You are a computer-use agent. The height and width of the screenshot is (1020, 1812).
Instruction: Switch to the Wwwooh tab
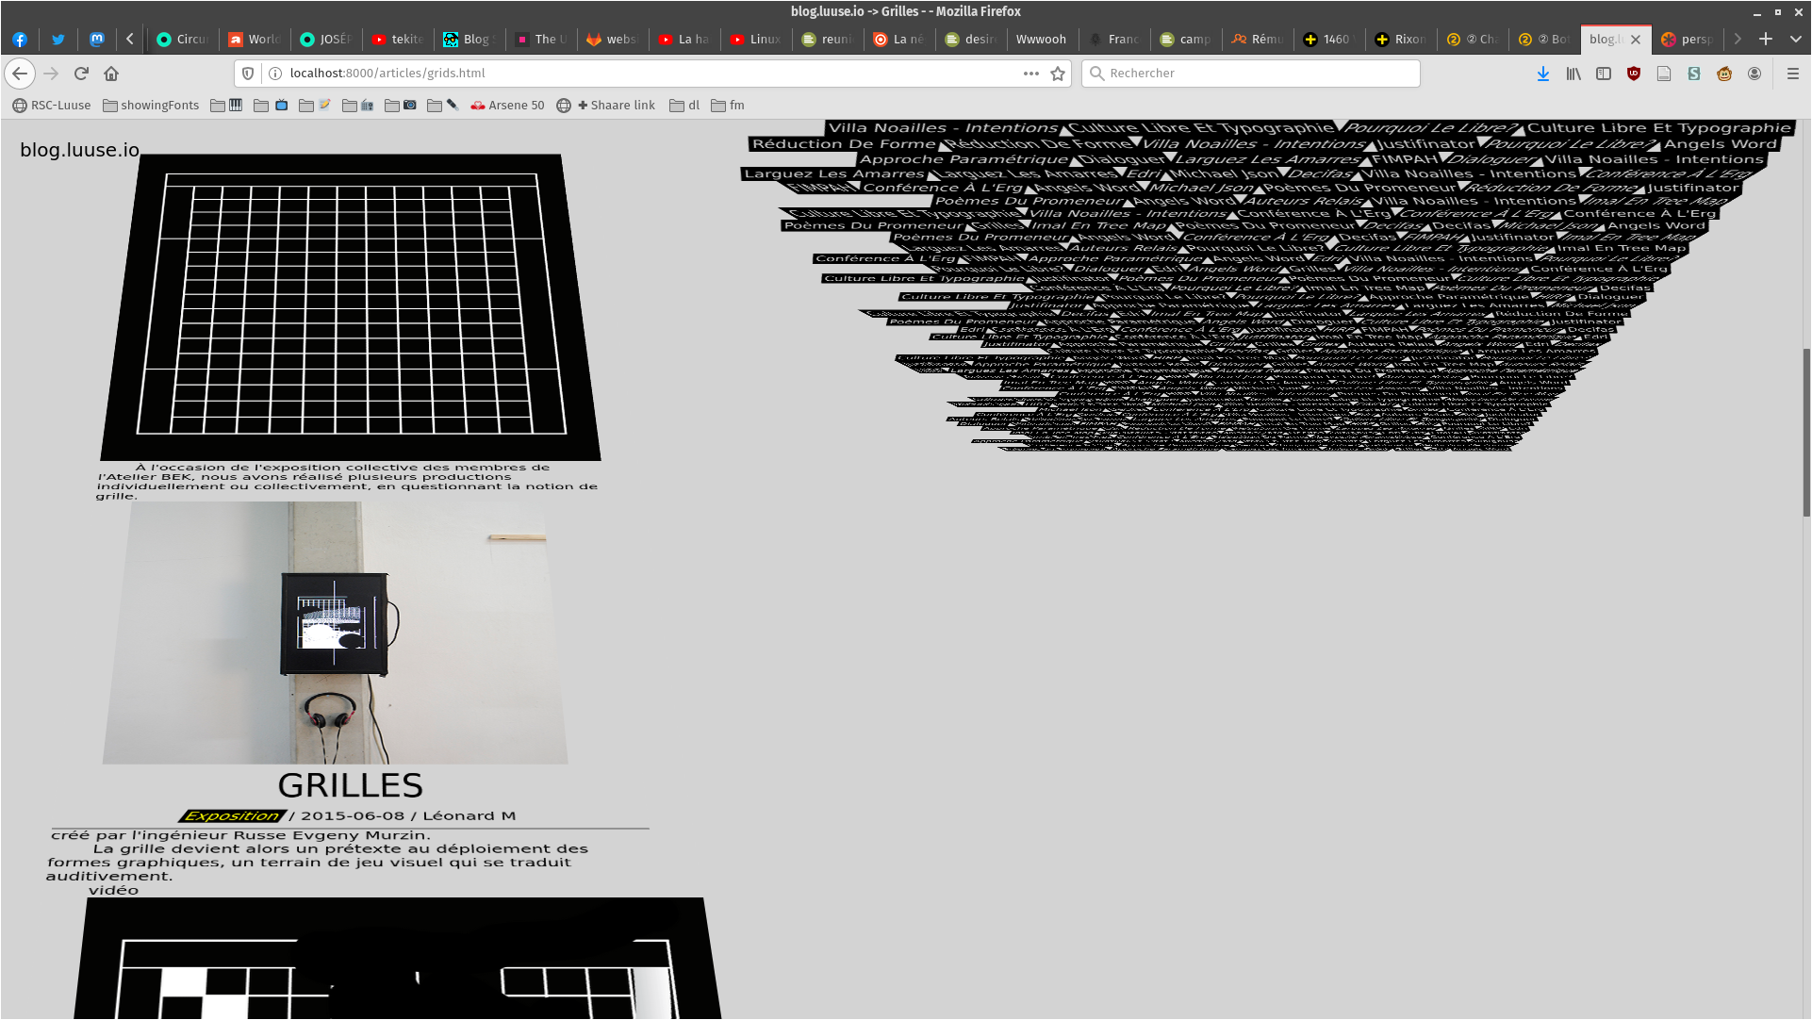click(1040, 39)
